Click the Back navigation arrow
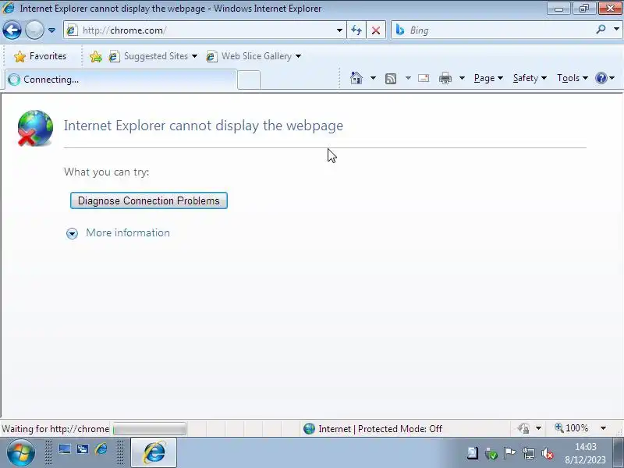Screen dimensions: 624x468 [x=12, y=30]
